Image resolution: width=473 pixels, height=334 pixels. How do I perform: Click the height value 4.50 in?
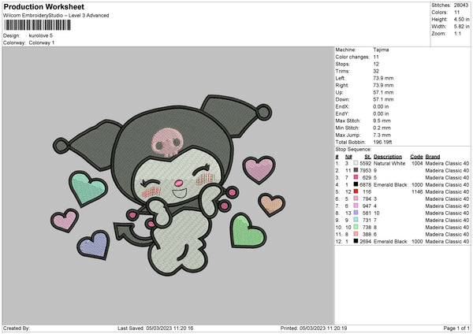[x=461, y=19]
